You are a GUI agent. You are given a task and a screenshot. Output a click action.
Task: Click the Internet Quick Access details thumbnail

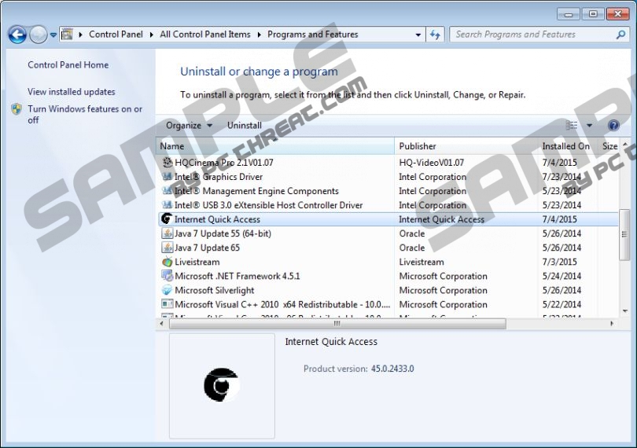pyautogui.click(x=222, y=385)
